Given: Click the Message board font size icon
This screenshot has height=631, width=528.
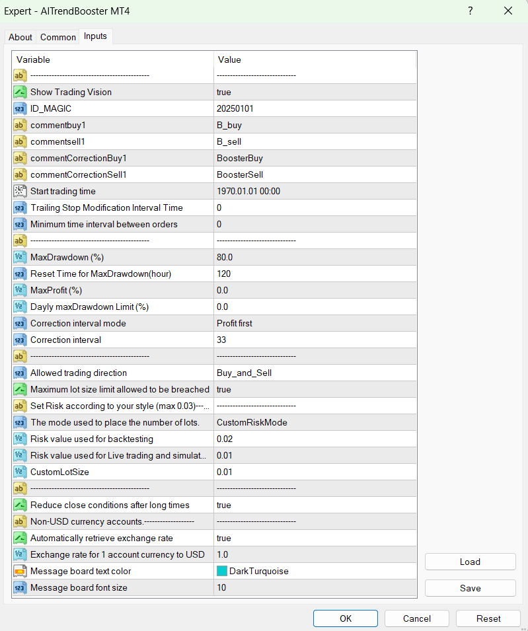Looking at the screenshot, I should tap(20, 587).
